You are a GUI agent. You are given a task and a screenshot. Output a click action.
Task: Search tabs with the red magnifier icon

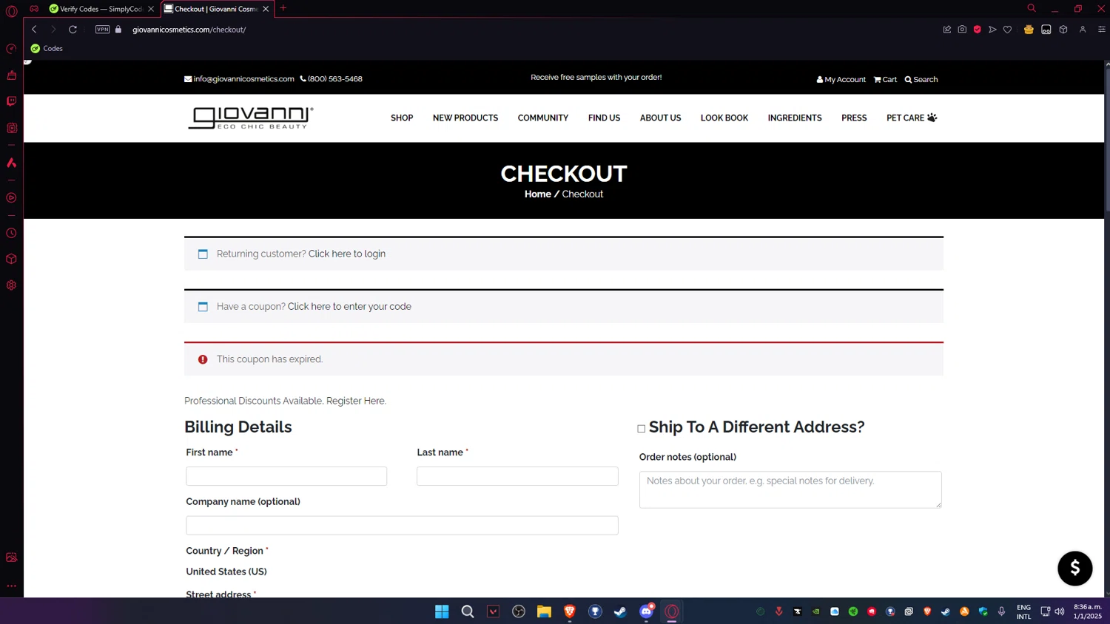1032,8
